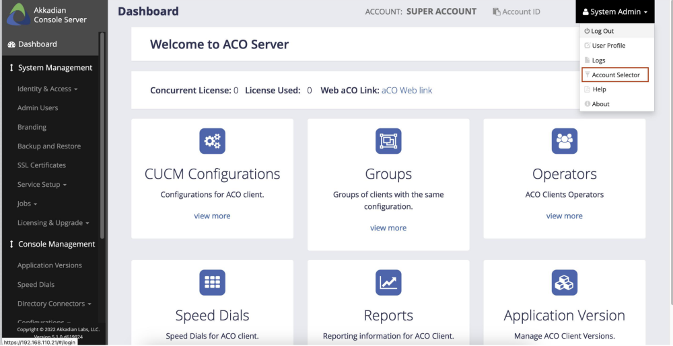Screen dimensions: 673x346
Task: Click the Account ID text link
Action: point(521,12)
